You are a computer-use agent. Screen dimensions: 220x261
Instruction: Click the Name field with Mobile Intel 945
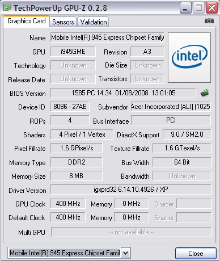pyautogui.click(x=107, y=37)
